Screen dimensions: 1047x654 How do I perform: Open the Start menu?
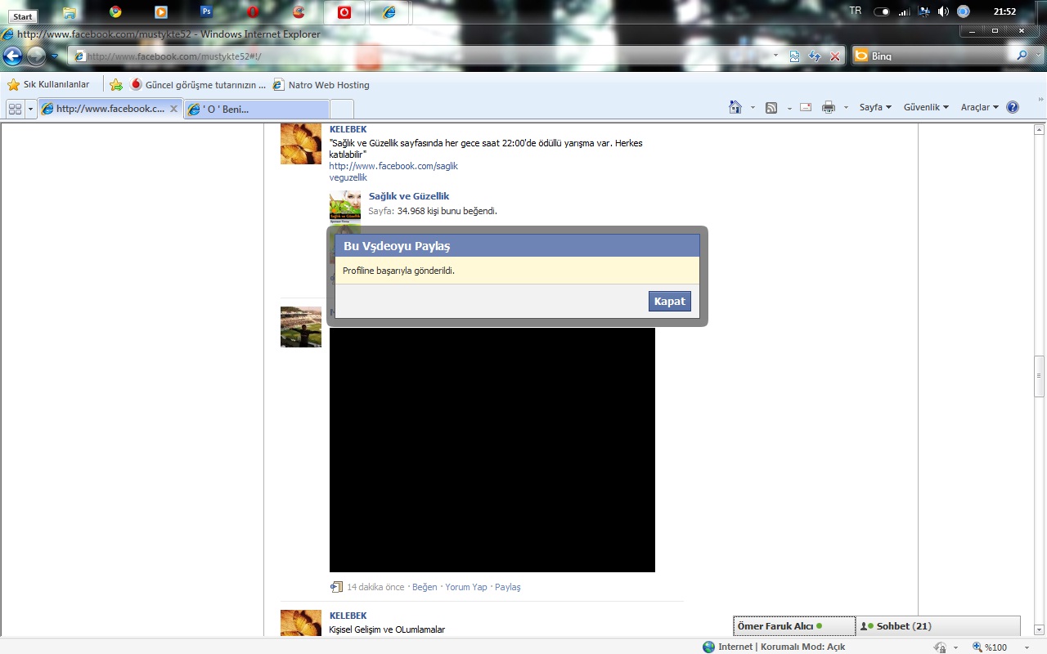coord(22,16)
